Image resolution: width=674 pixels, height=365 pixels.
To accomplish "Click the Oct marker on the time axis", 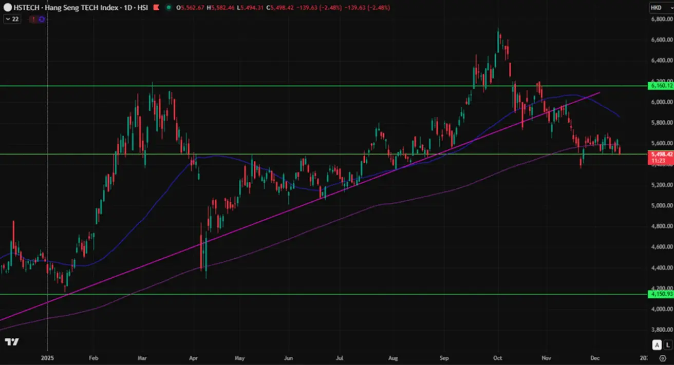I will point(498,358).
